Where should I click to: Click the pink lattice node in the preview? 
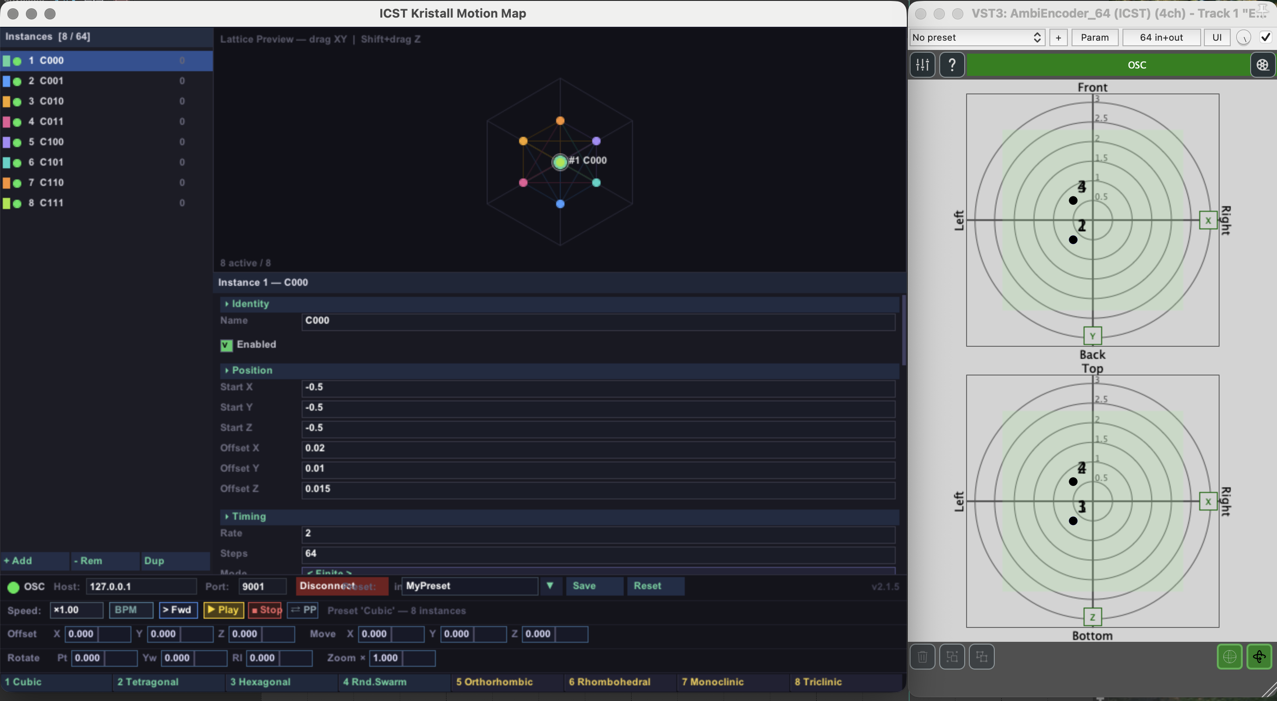point(523,183)
